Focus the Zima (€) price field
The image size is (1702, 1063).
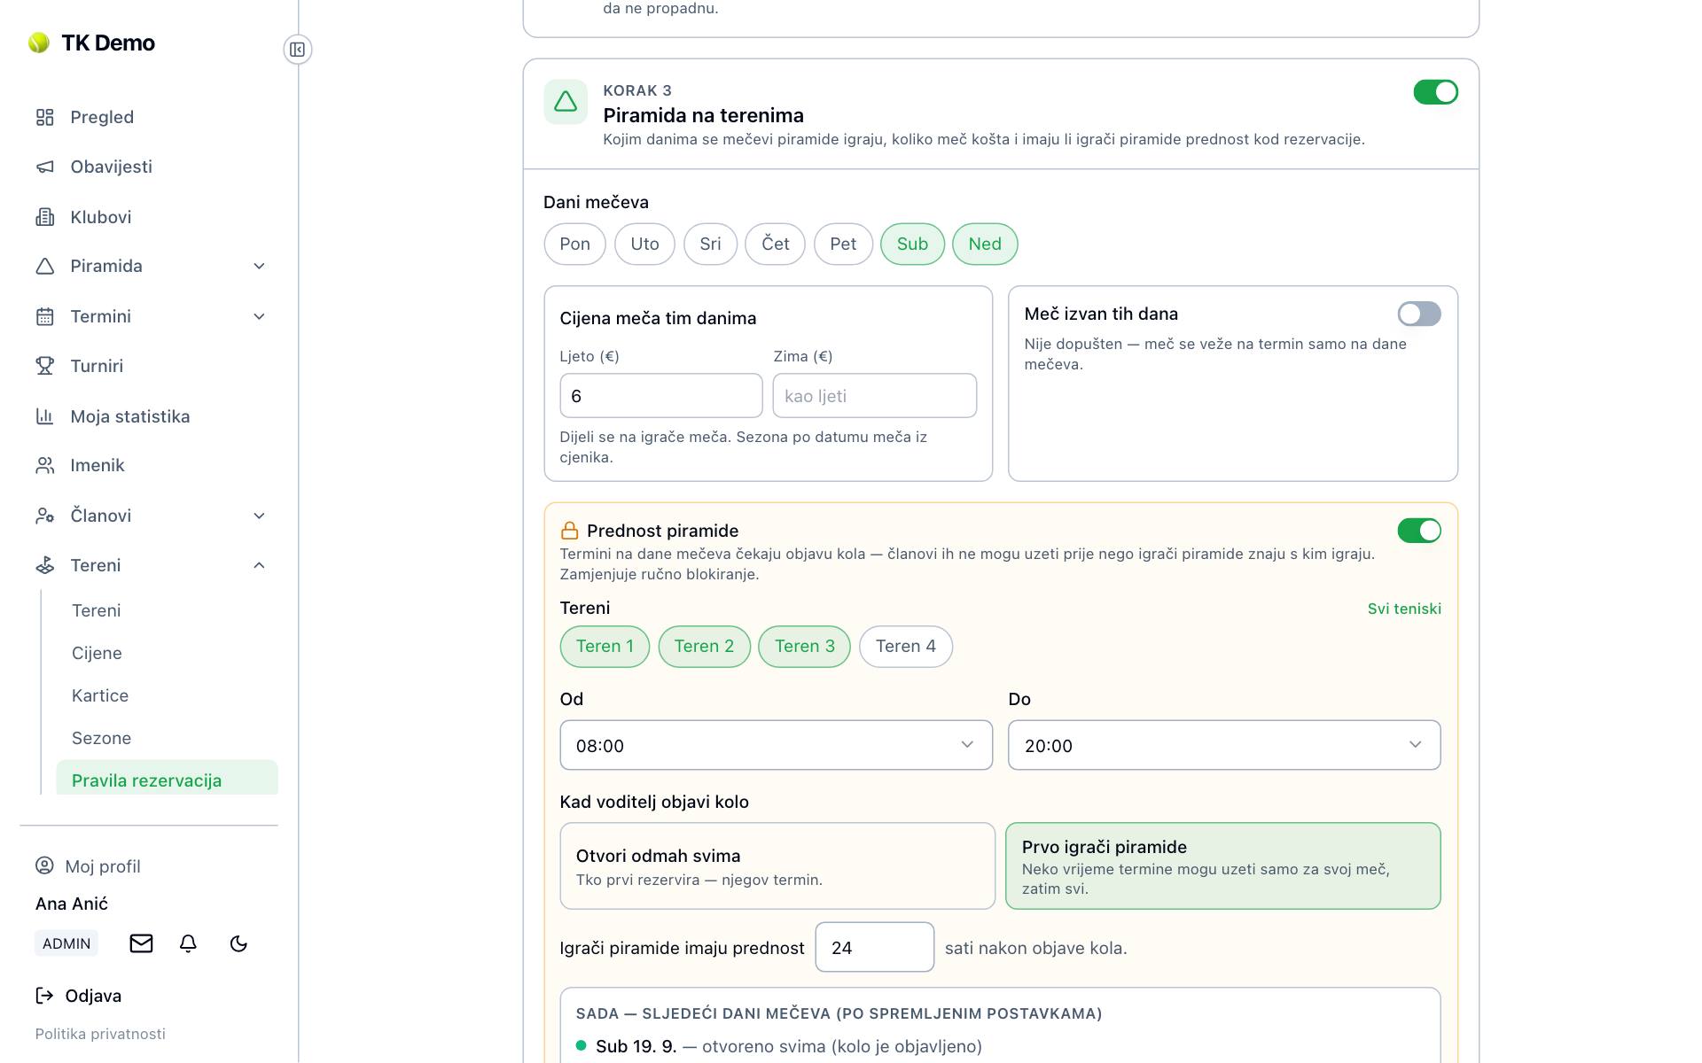pos(875,396)
